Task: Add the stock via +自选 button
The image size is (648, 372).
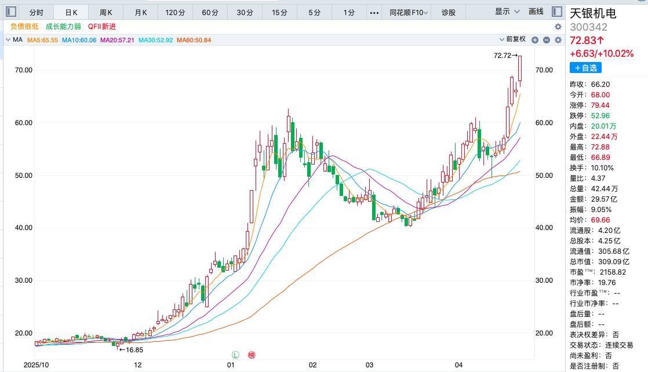Action: pyautogui.click(x=585, y=68)
